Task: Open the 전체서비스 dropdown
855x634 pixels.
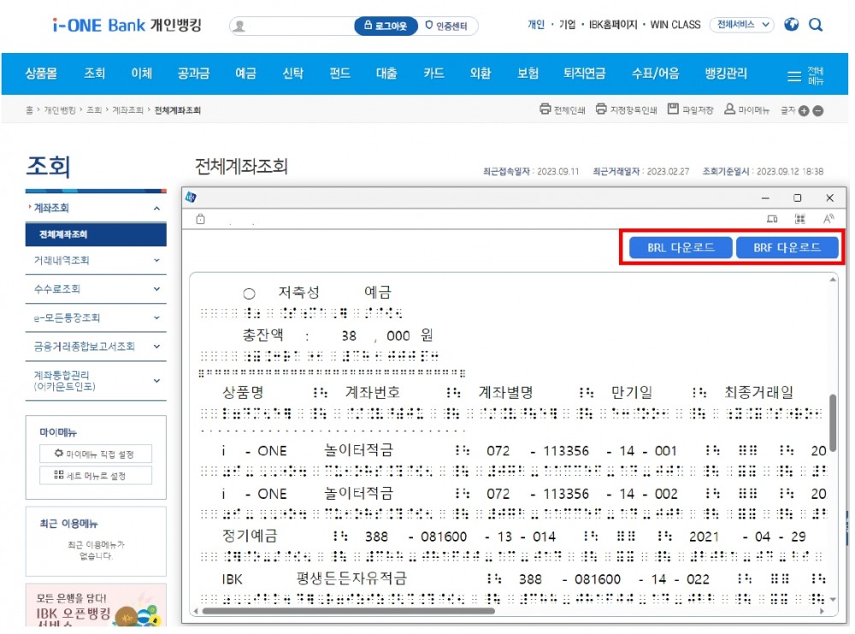Action: [x=740, y=25]
